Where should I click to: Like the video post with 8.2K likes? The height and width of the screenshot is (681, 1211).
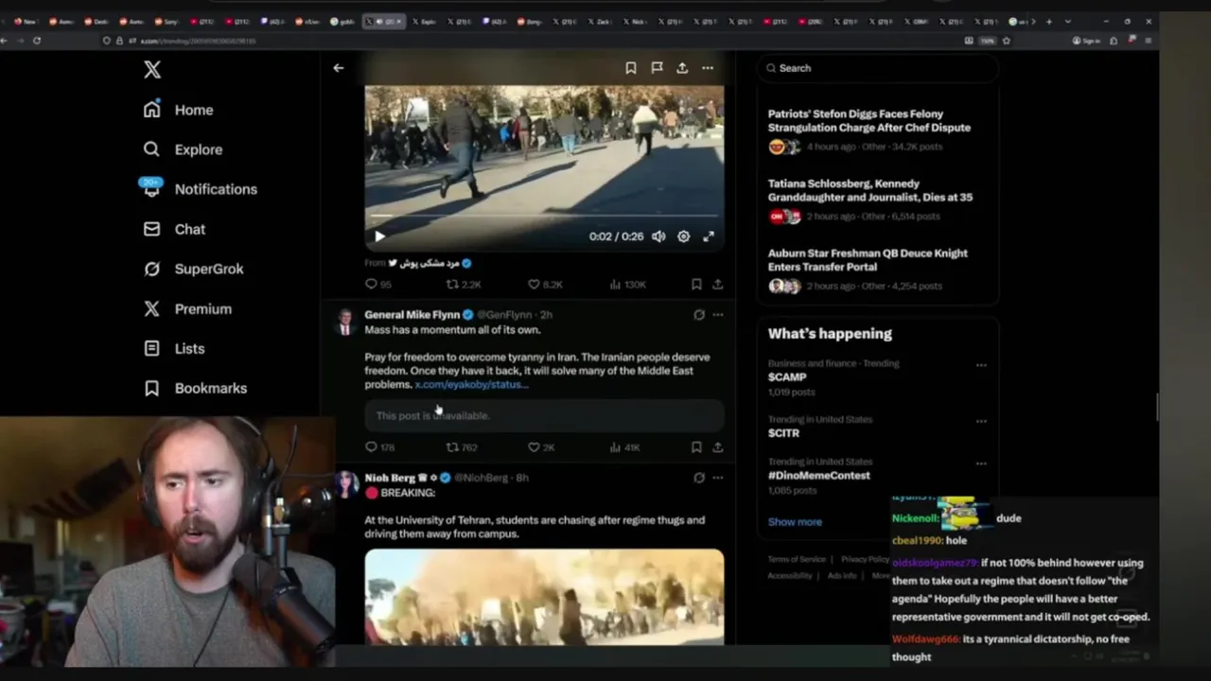pos(545,284)
